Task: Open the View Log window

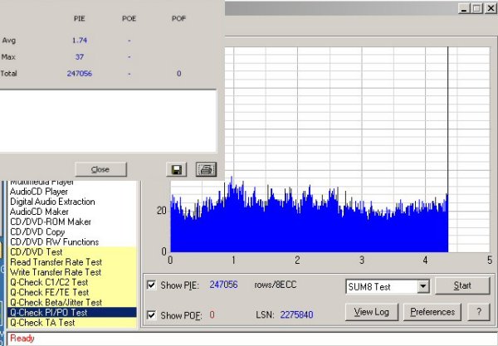Action: click(372, 312)
